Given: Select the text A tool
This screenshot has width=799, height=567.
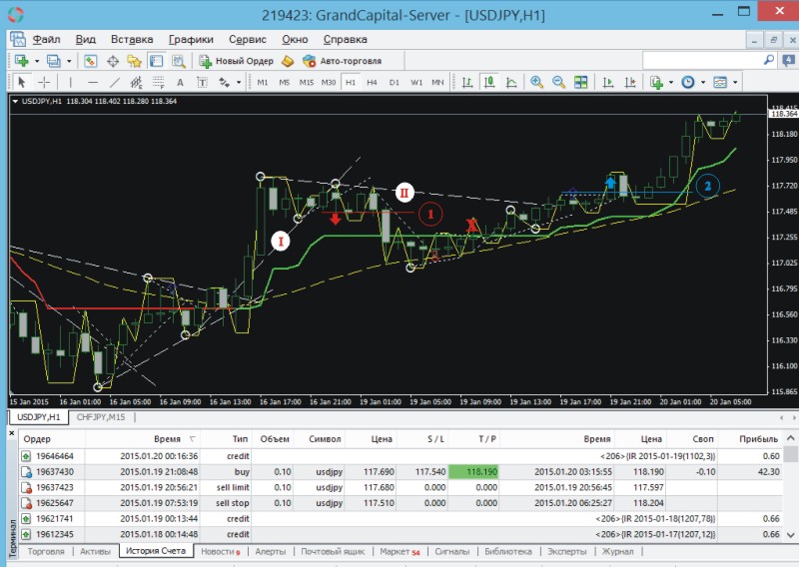Looking at the screenshot, I should [180, 82].
